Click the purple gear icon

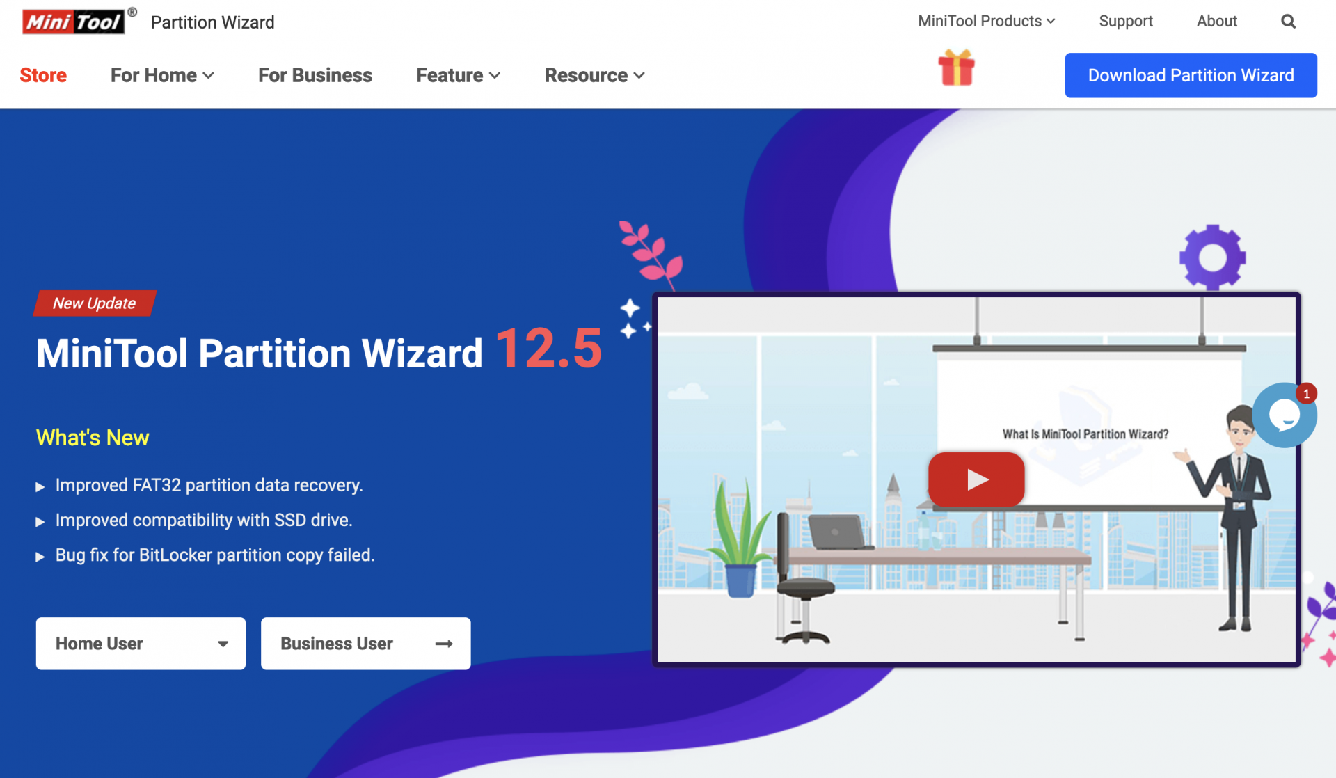point(1212,257)
